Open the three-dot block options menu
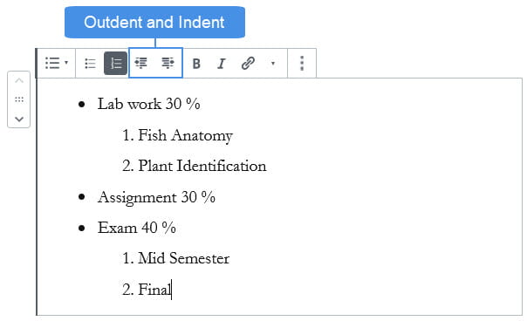This screenshot has height=321, width=527. [302, 63]
